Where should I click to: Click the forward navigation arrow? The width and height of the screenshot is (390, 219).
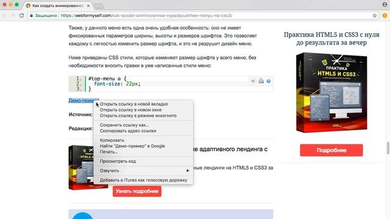click(x=13, y=15)
